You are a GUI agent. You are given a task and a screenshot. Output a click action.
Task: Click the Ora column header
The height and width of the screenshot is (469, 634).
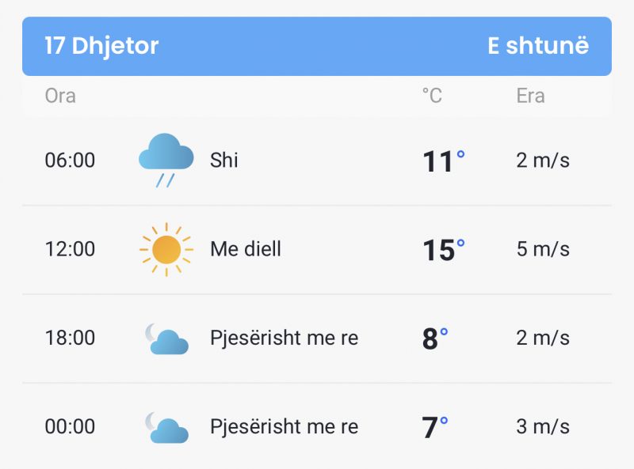pos(60,96)
